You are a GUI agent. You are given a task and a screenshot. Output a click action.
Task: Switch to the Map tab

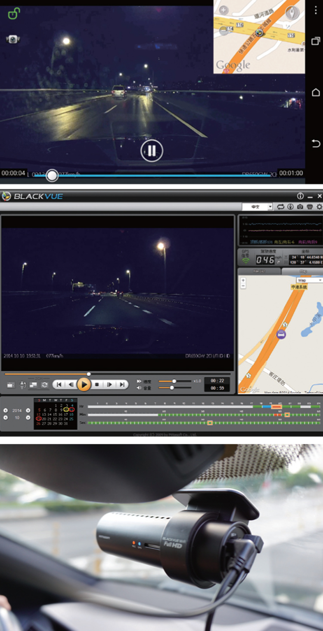click(x=302, y=271)
